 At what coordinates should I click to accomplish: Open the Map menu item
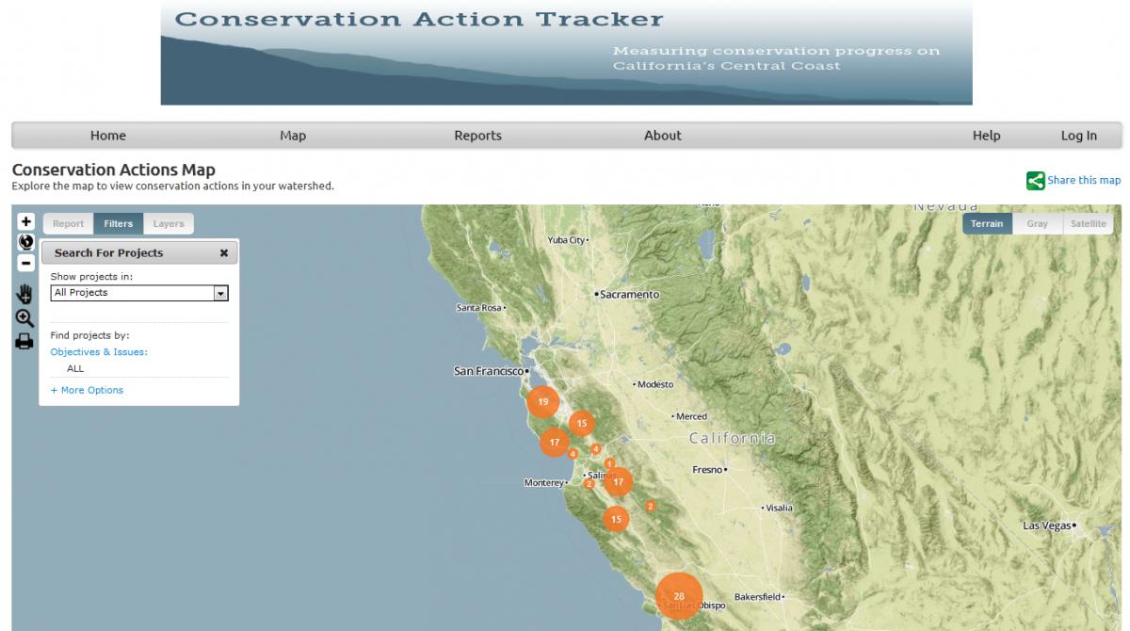[x=293, y=136]
